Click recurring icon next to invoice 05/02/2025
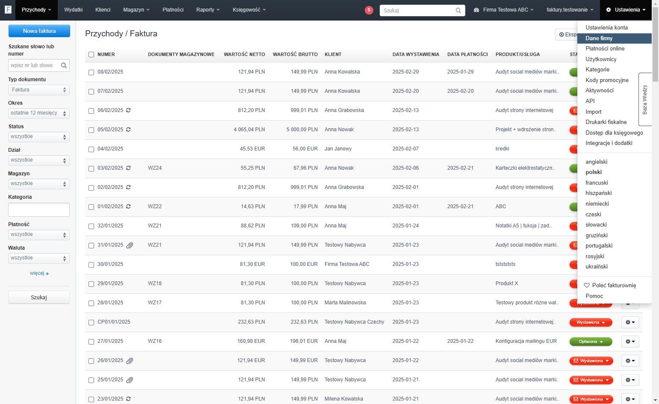 (128, 130)
